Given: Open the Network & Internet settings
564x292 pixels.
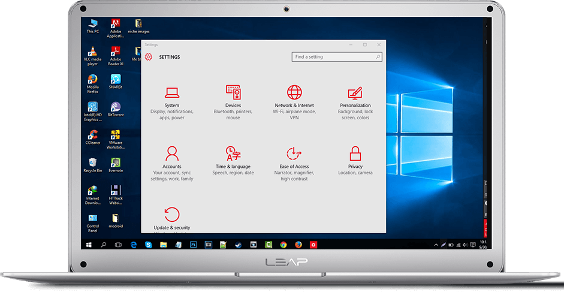Looking at the screenshot, I should click(x=294, y=103).
